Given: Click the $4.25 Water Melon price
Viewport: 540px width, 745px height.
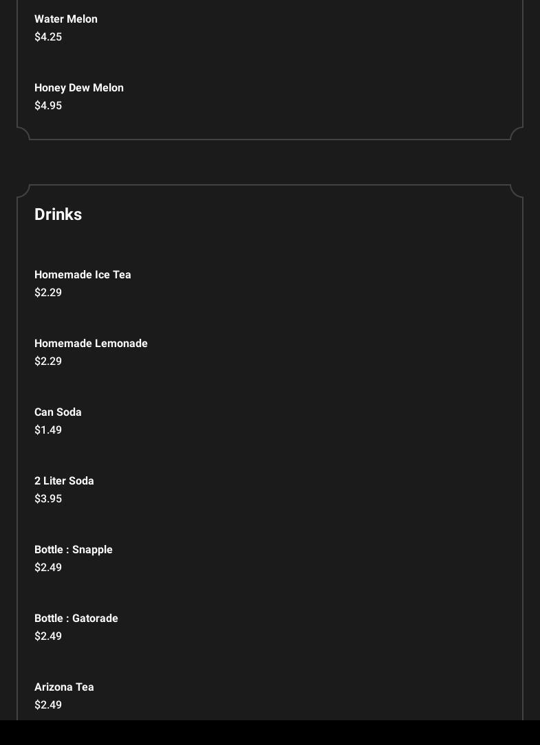Looking at the screenshot, I should coord(48,37).
